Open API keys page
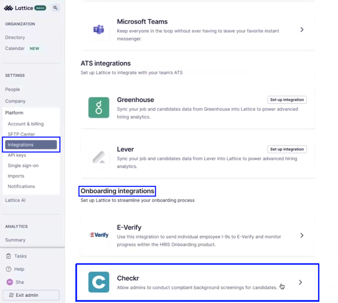Viewport: 338px width, 303px height. coord(17,155)
